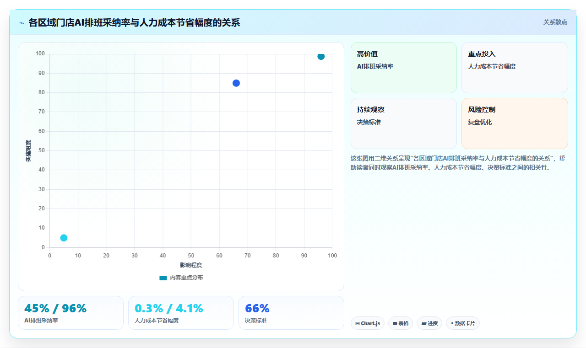Select the teal scatter point at the top right
Image resolution: width=586 pixels, height=348 pixels.
(x=321, y=56)
